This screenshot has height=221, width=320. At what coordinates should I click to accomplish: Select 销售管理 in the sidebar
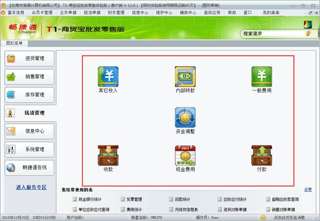click(x=30, y=76)
